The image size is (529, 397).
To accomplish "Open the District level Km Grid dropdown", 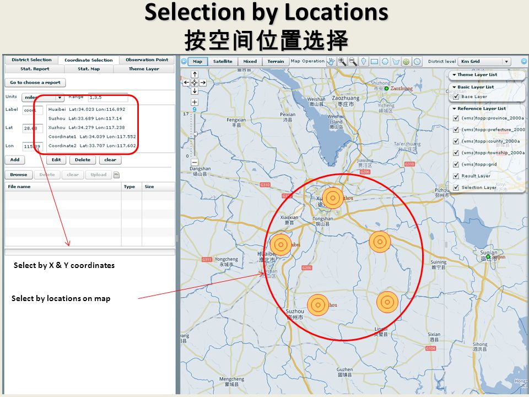I will click(x=484, y=61).
